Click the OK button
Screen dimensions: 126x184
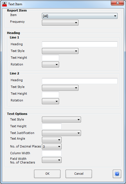(47, 174)
